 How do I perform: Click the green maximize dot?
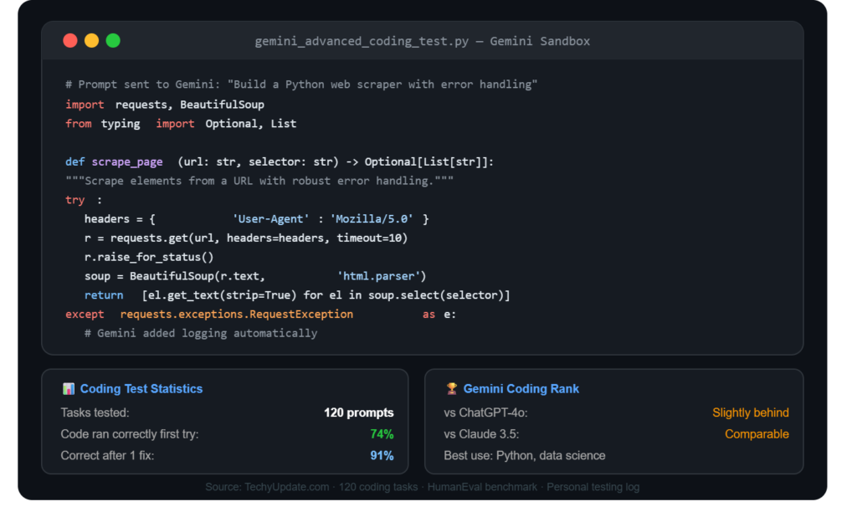[113, 41]
